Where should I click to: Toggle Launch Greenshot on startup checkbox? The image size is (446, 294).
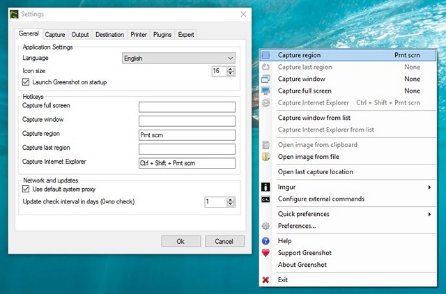pos(26,82)
